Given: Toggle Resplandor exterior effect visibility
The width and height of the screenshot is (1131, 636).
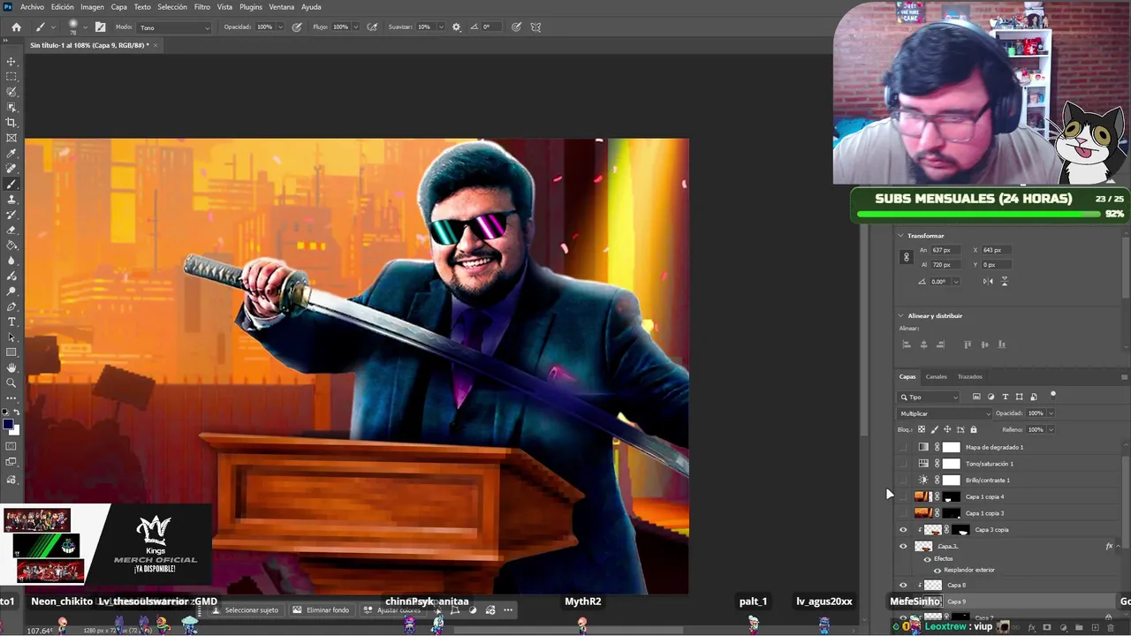Looking at the screenshot, I should [937, 570].
